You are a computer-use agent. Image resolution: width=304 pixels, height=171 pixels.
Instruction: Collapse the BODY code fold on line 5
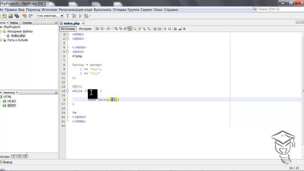pos(67,52)
